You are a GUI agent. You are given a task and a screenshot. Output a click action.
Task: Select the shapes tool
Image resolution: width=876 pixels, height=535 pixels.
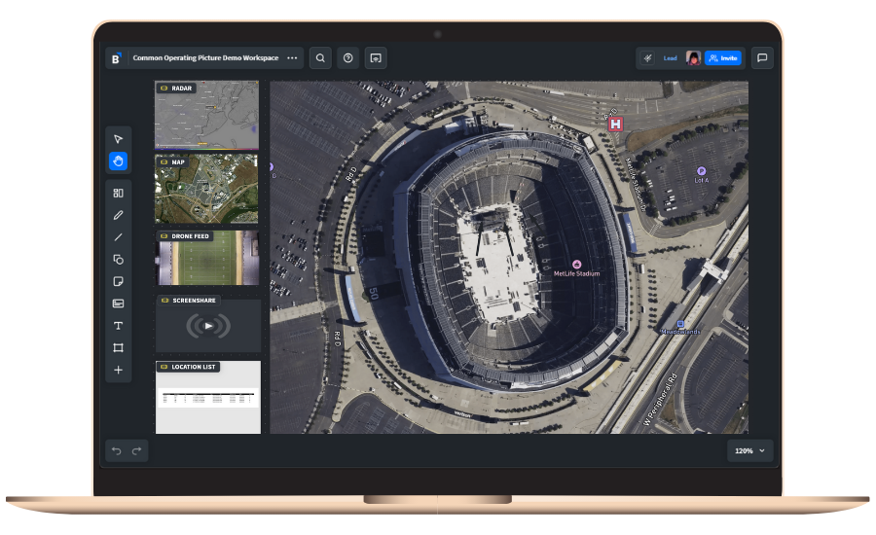pos(118,259)
